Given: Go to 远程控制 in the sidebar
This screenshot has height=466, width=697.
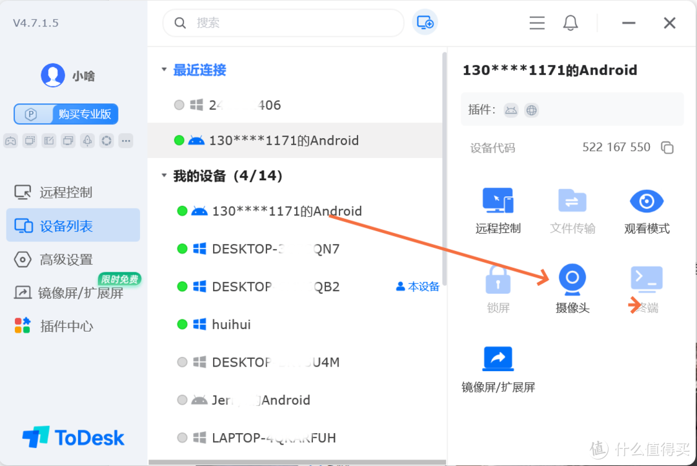Looking at the screenshot, I should pyautogui.click(x=74, y=192).
